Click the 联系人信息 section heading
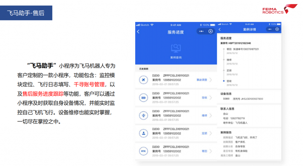Image resolution: width=303 pixels, height=166 pixels. (227, 109)
